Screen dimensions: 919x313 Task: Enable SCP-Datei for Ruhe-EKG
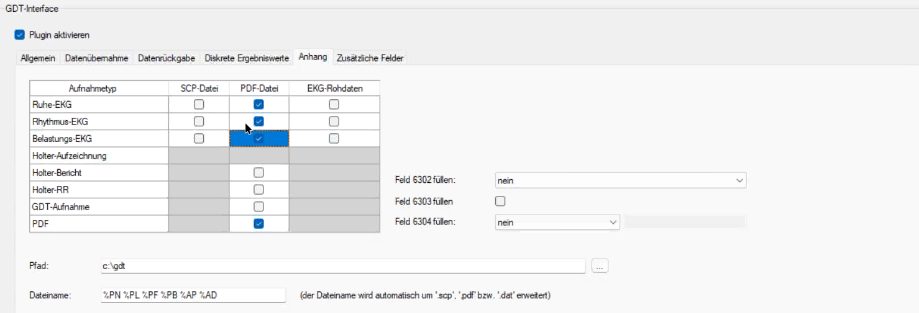pos(199,105)
